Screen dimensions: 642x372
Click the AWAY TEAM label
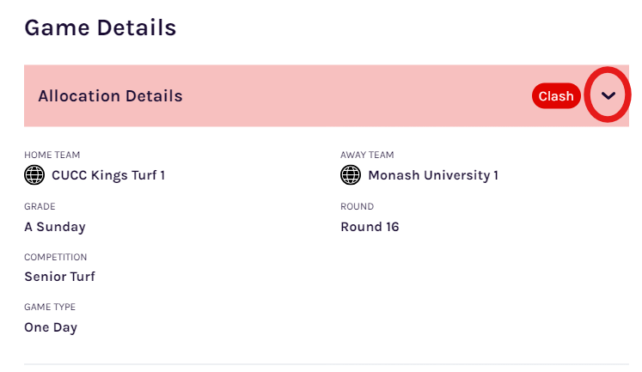point(367,156)
